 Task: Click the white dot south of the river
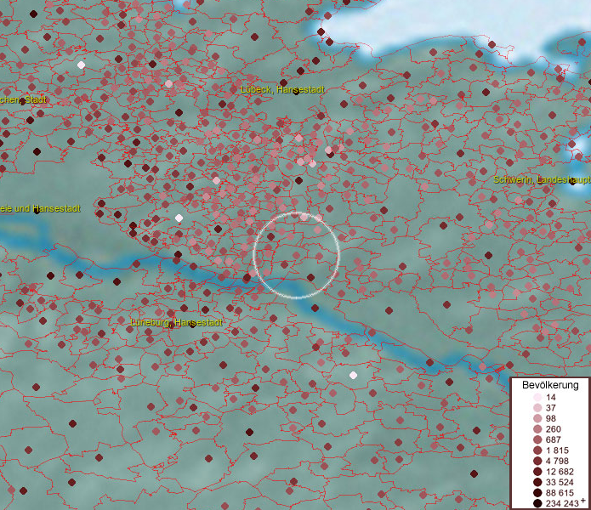pyautogui.click(x=353, y=375)
